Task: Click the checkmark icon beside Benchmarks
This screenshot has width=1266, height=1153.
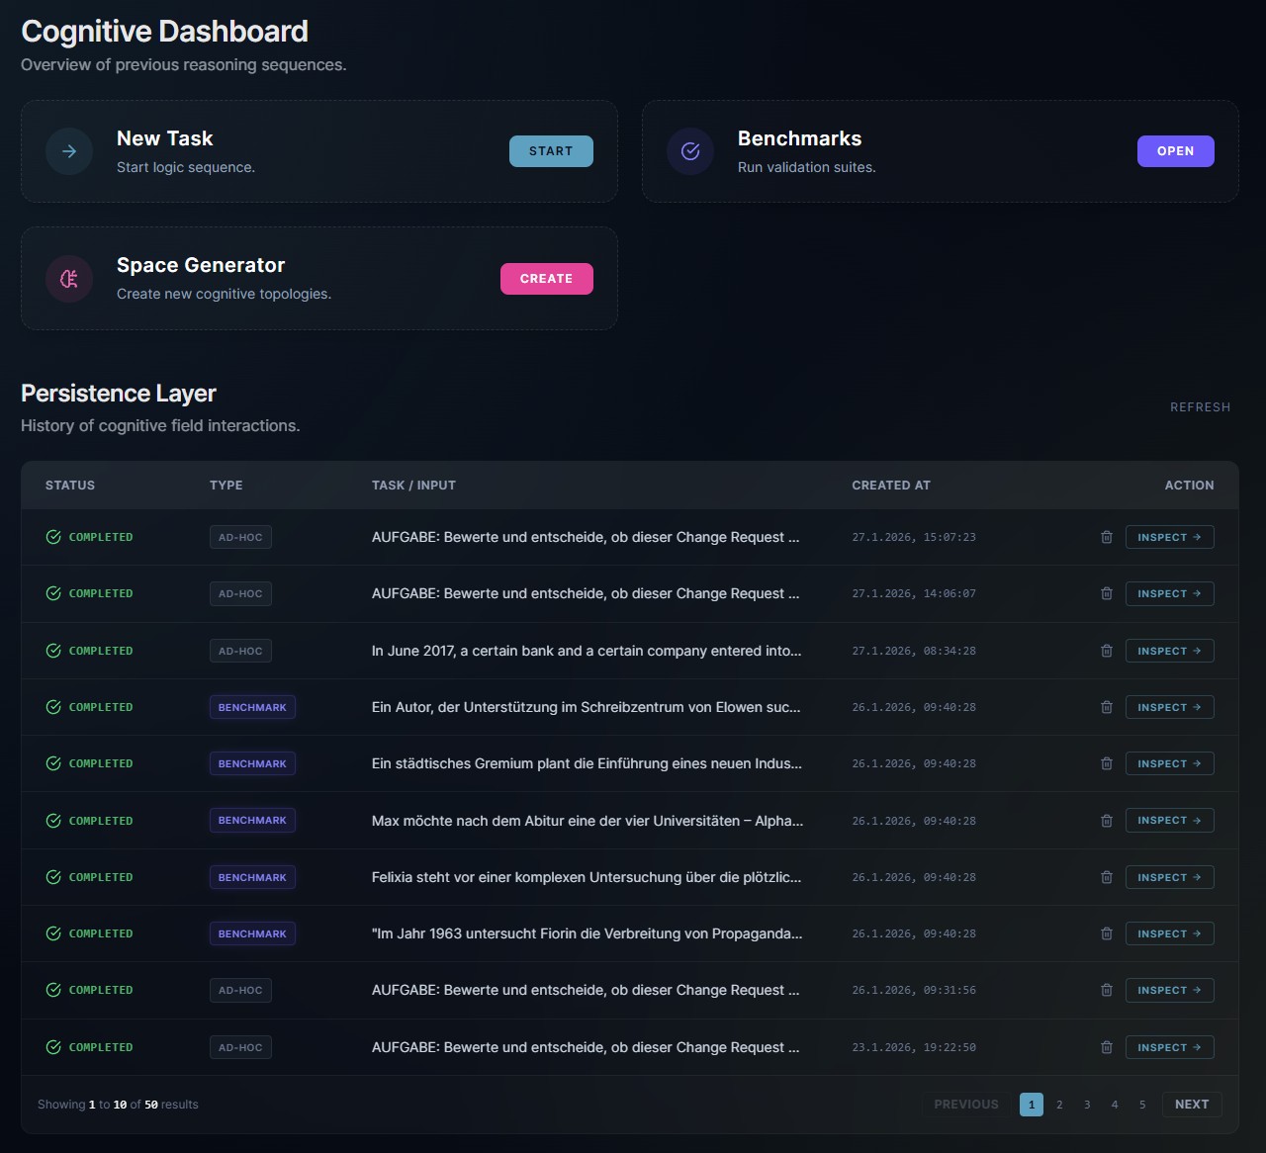Action: pyautogui.click(x=690, y=151)
